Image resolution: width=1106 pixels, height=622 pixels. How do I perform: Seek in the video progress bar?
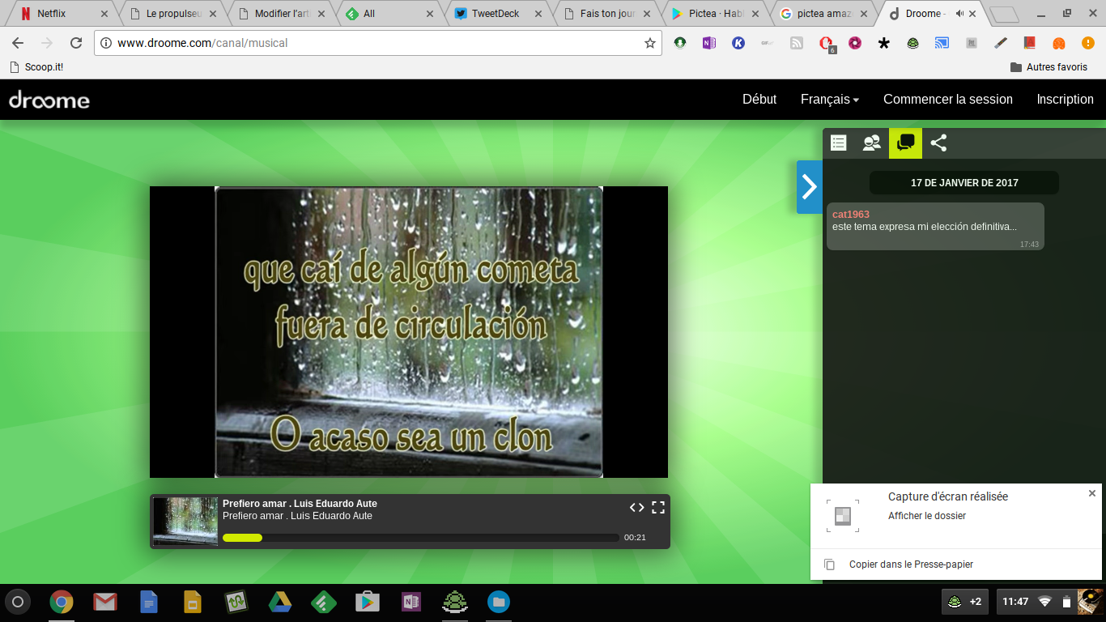pyautogui.click(x=421, y=538)
